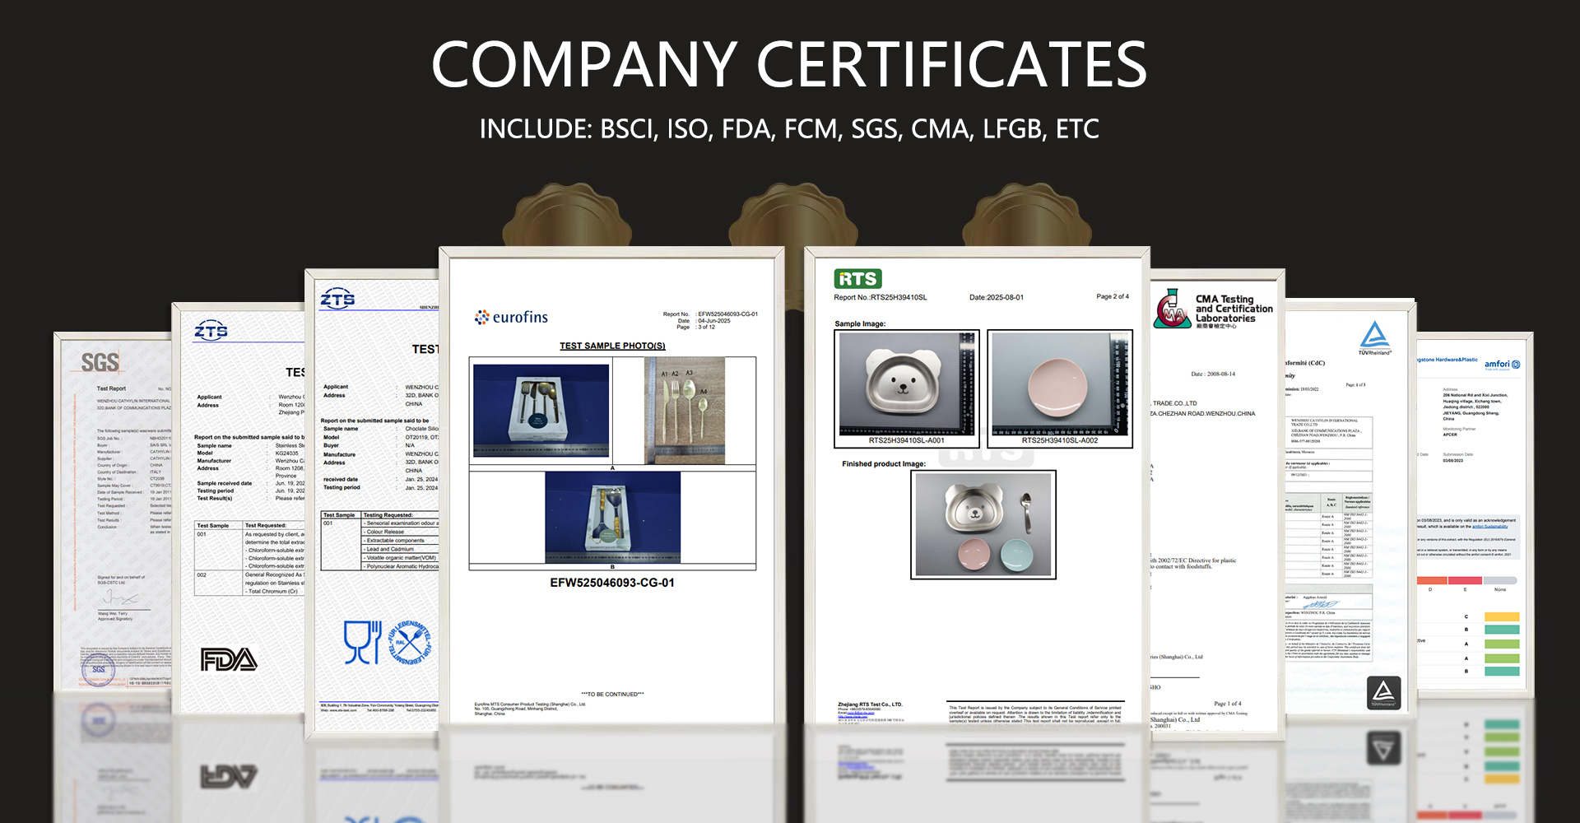This screenshot has width=1580, height=823.
Task: Click the glass and fork food-safe symbol
Action: [x=362, y=642]
